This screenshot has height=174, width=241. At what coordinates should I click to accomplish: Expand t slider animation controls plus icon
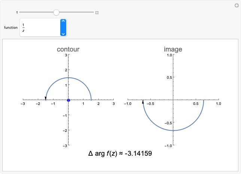point(97,13)
